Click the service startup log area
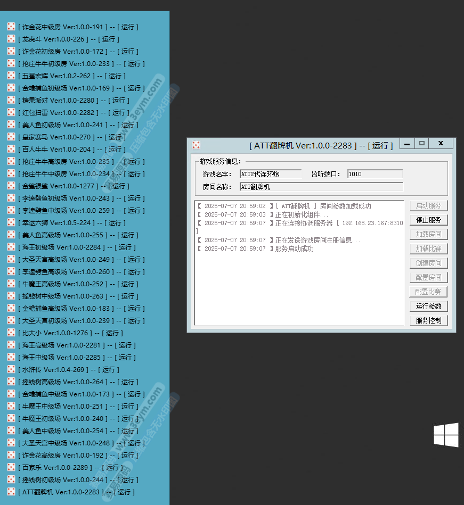 (299, 282)
